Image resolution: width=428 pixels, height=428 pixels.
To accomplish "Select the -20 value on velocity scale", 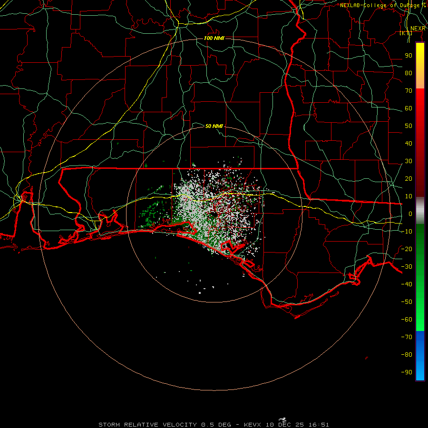I will click(407, 249).
